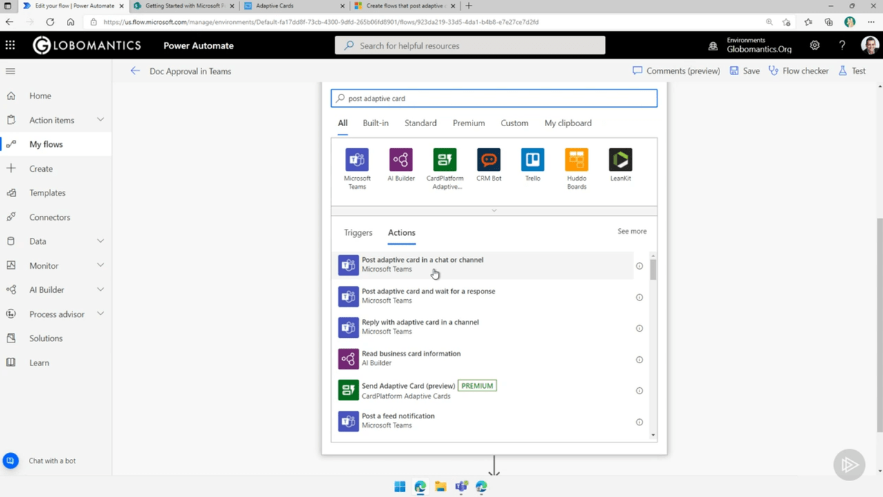Image resolution: width=883 pixels, height=497 pixels.
Task: Select the AI Builder connector icon
Action: point(401,160)
